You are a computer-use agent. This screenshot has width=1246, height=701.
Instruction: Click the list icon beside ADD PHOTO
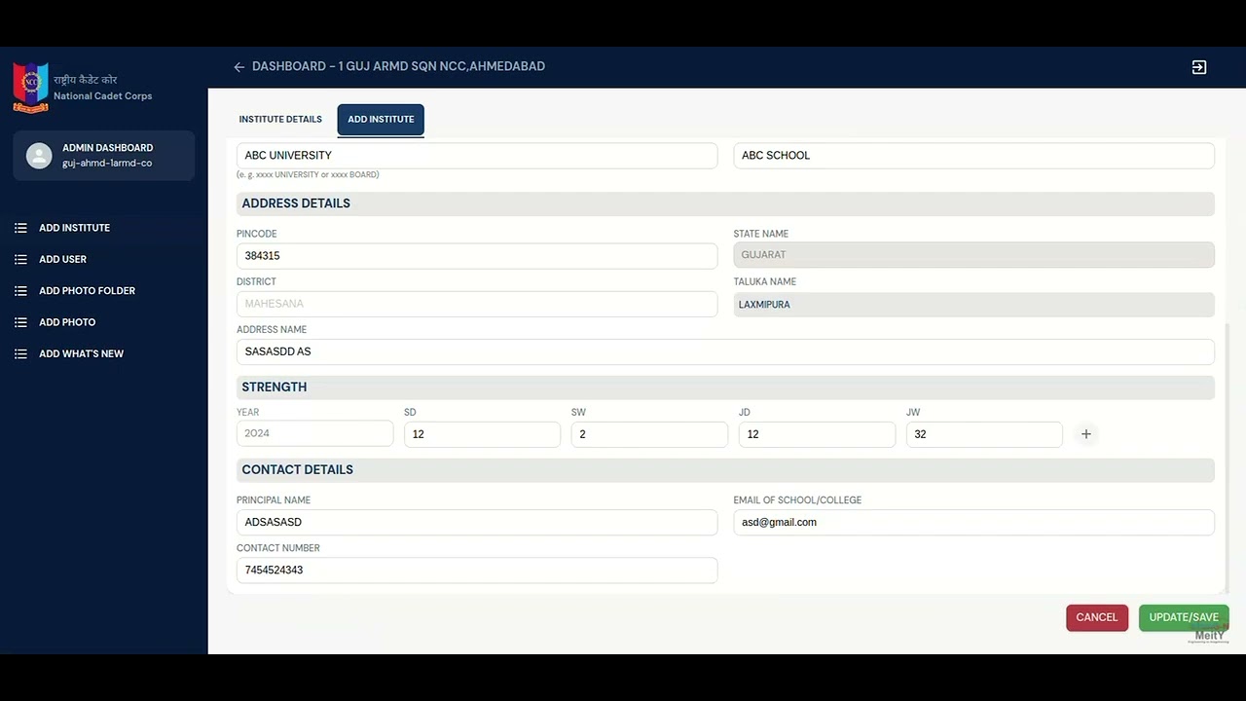(x=20, y=322)
